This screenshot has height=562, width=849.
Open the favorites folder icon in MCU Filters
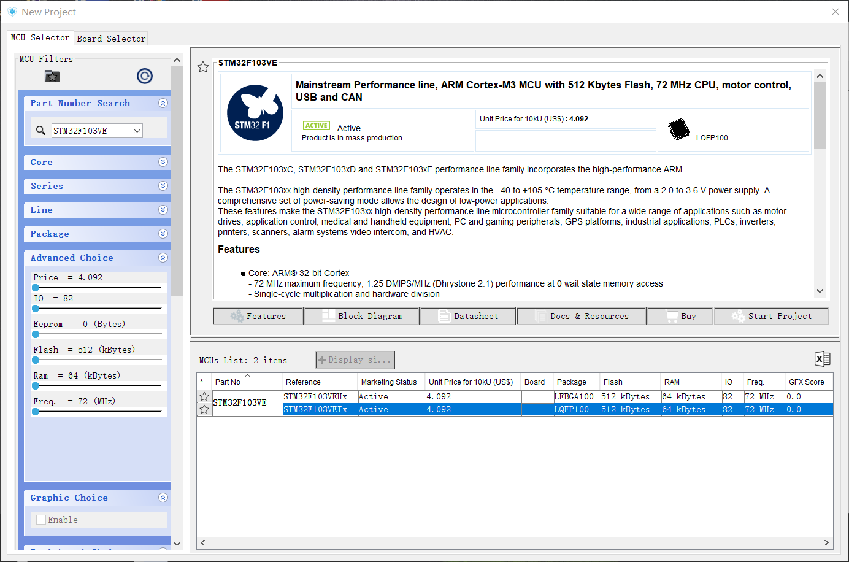(52, 76)
